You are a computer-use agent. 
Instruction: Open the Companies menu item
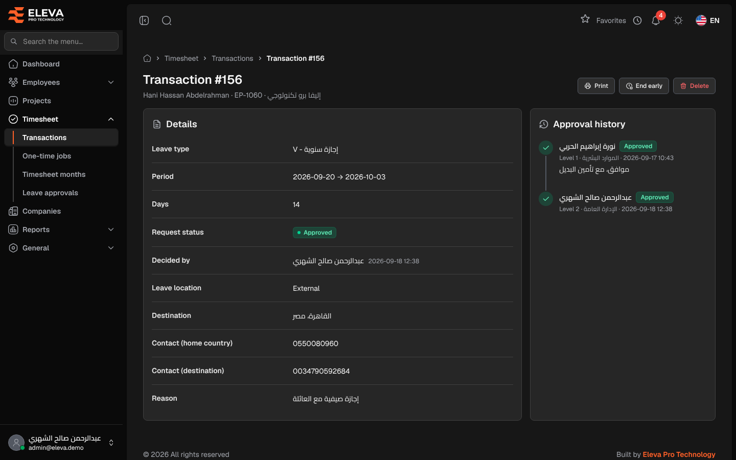tap(61, 211)
